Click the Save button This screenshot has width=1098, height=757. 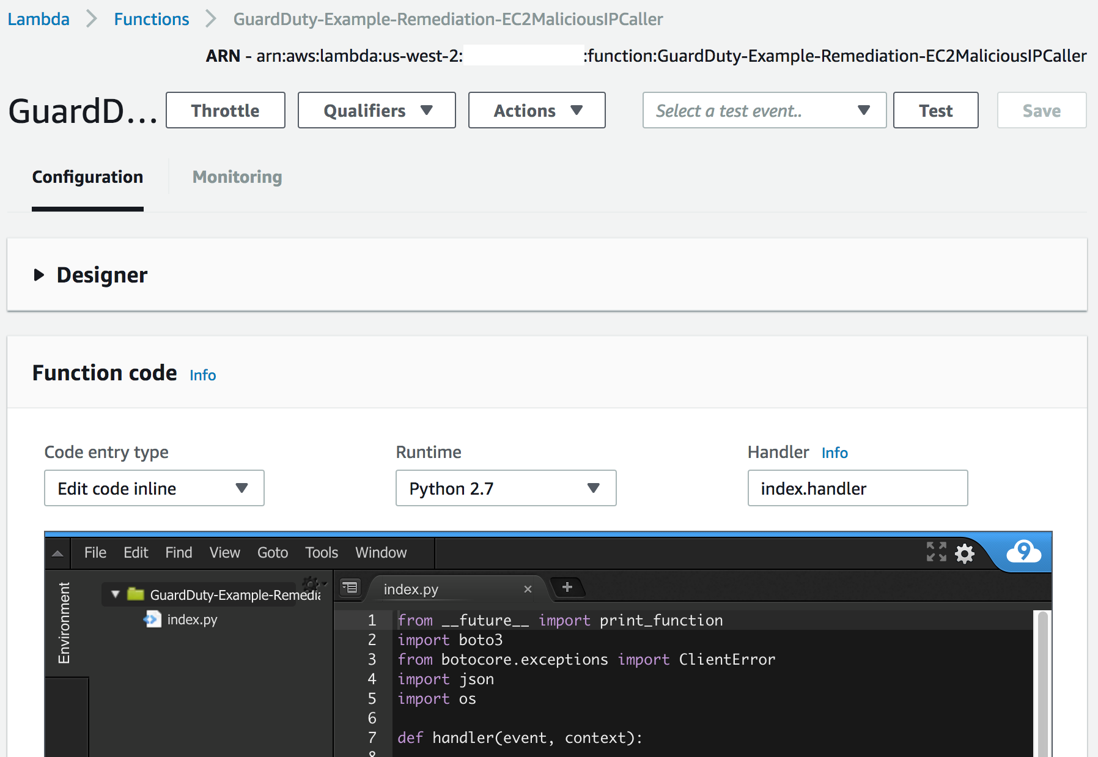pos(1042,110)
